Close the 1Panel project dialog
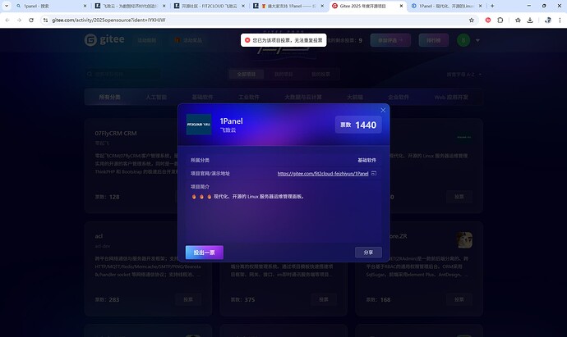The height and width of the screenshot is (337, 567). tap(383, 110)
